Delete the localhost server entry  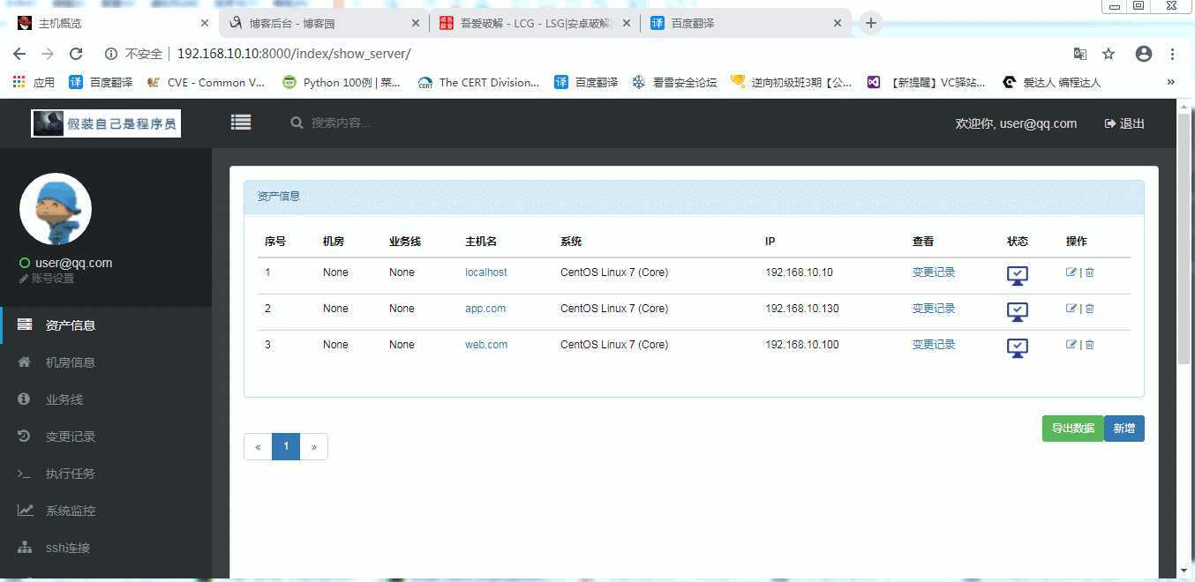1089,272
